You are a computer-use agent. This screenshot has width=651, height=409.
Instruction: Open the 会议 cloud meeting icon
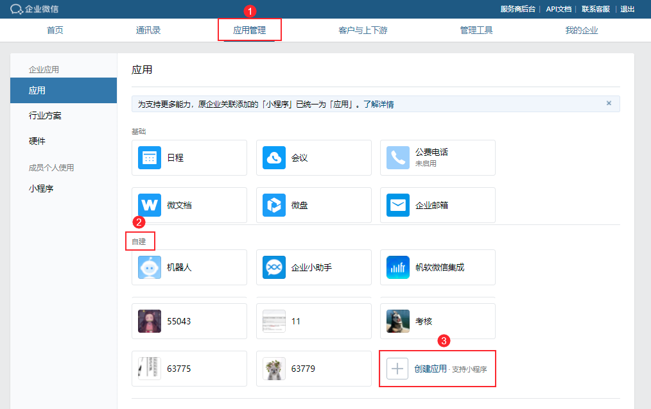(274, 158)
